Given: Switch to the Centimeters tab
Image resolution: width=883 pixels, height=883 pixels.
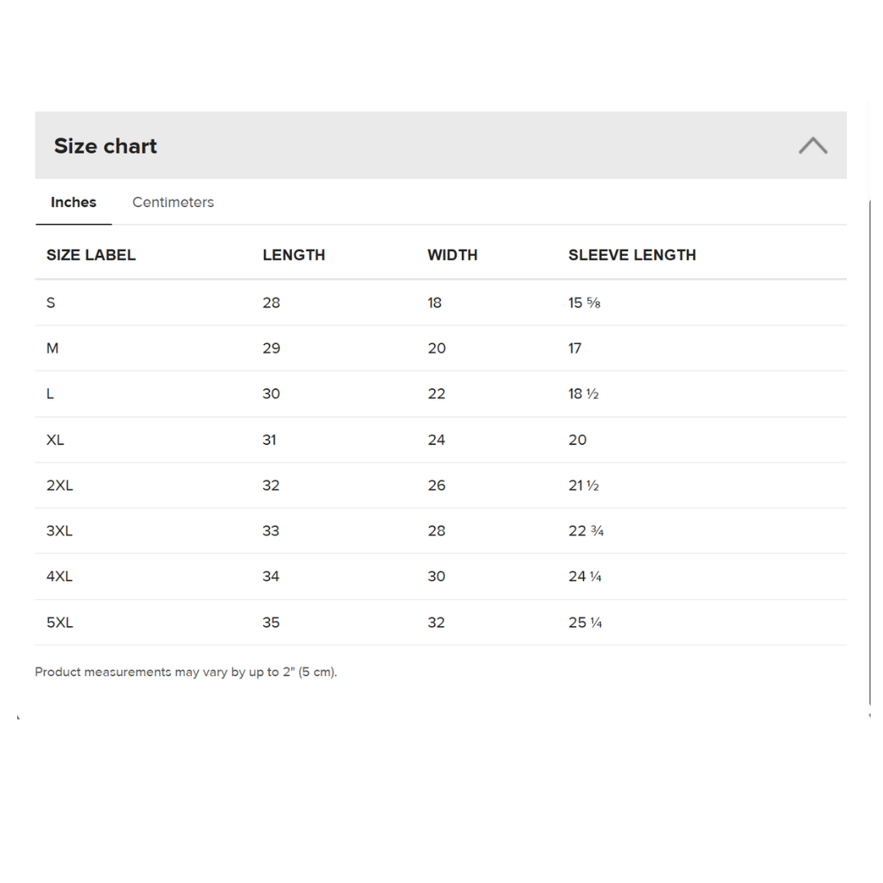Looking at the screenshot, I should tap(173, 202).
